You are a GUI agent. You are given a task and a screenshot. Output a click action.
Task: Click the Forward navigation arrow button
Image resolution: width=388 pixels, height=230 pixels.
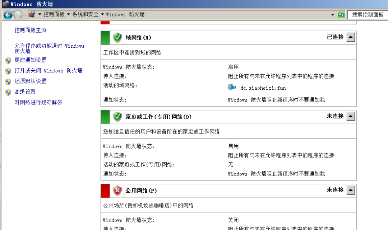click(18, 15)
